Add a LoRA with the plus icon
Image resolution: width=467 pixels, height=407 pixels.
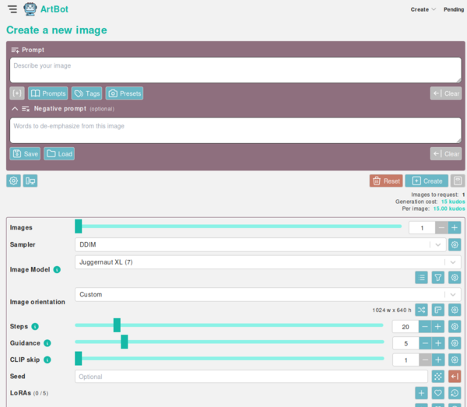click(421, 393)
